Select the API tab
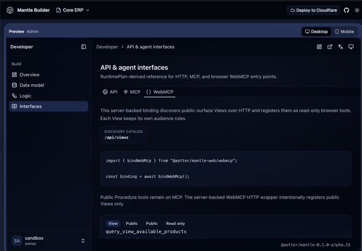Image resolution: width=362 pixels, height=251 pixels. (x=110, y=92)
